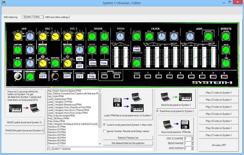This screenshot has height=155, width=244.
Task: Click the RATE knob in the LFO section
Action: [18, 63]
